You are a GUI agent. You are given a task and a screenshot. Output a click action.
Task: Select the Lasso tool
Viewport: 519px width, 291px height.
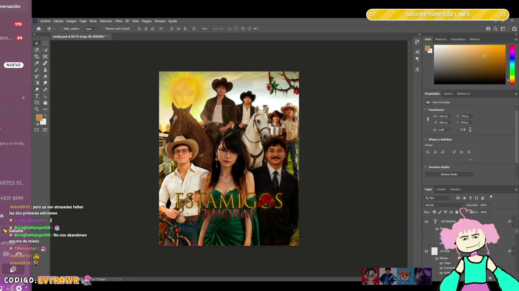[x=36, y=50]
